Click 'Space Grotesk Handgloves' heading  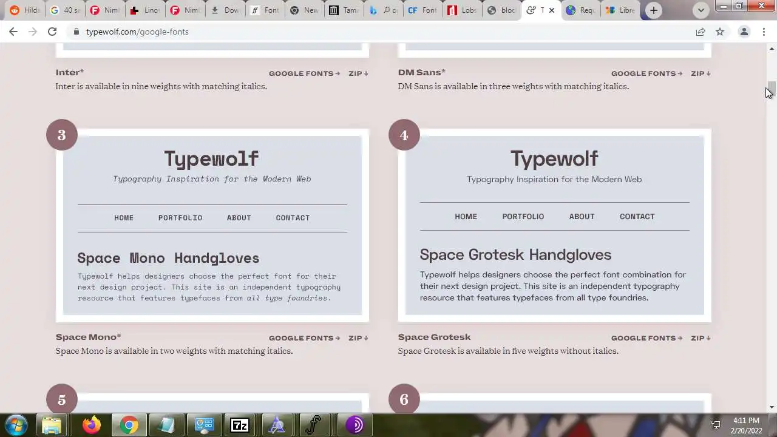coord(515,254)
